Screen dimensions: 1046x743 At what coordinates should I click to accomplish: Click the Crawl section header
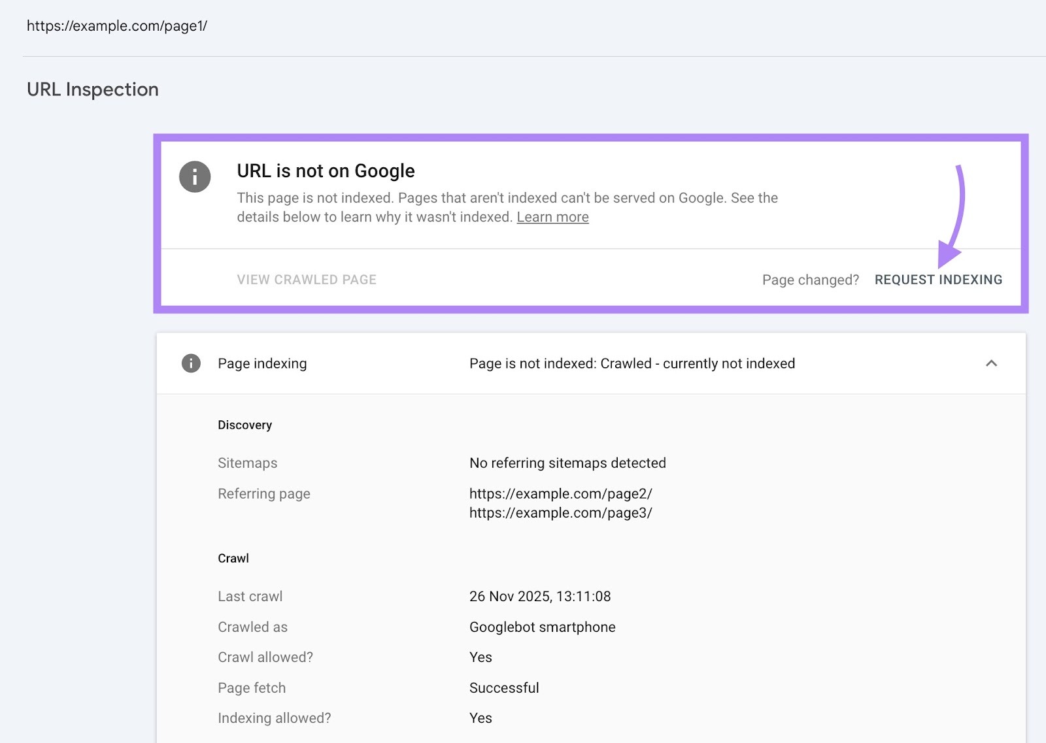coord(233,558)
